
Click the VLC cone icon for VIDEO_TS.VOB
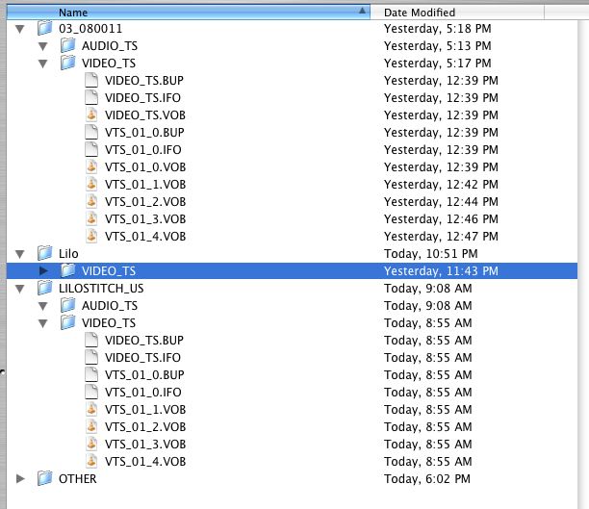91,115
